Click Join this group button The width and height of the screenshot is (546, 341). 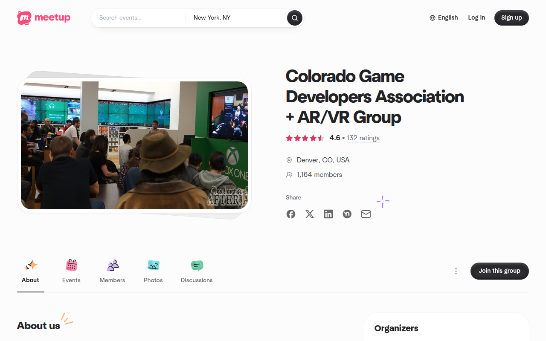[x=500, y=271]
